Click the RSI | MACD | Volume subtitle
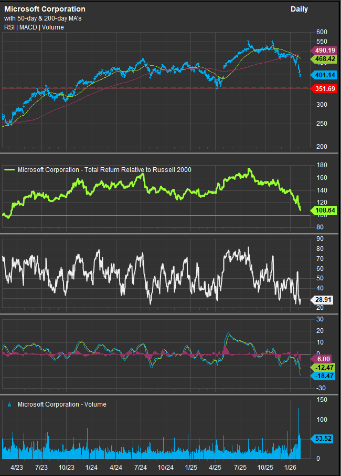The image size is (341, 476). (34, 27)
